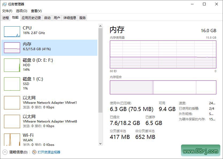
Task: Open the 用户 tab
Action: tap(56, 18)
